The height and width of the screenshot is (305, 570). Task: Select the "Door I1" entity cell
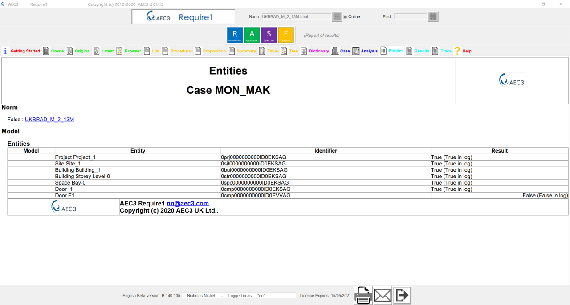tap(138, 189)
